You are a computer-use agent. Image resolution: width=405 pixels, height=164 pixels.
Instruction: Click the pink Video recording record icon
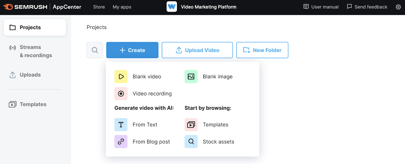coord(121,94)
